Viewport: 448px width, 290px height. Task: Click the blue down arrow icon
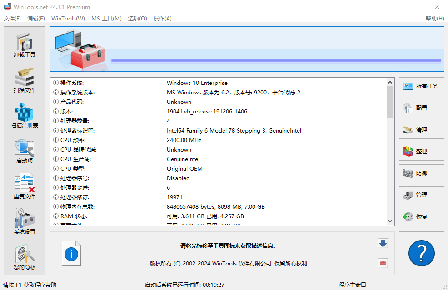(x=383, y=243)
